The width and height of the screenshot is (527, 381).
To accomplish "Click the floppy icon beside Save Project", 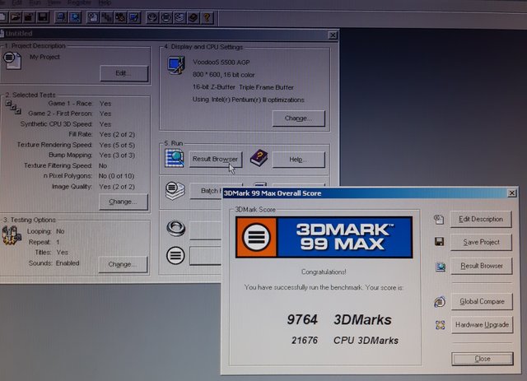I will tap(439, 242).
